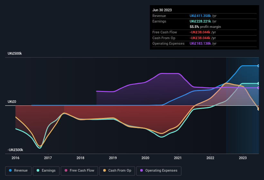Click the 2021 x-axis label

[178, 158]
